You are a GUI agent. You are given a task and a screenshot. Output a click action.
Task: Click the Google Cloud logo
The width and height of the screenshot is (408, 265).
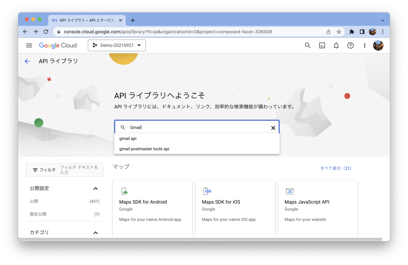point(58,45)
